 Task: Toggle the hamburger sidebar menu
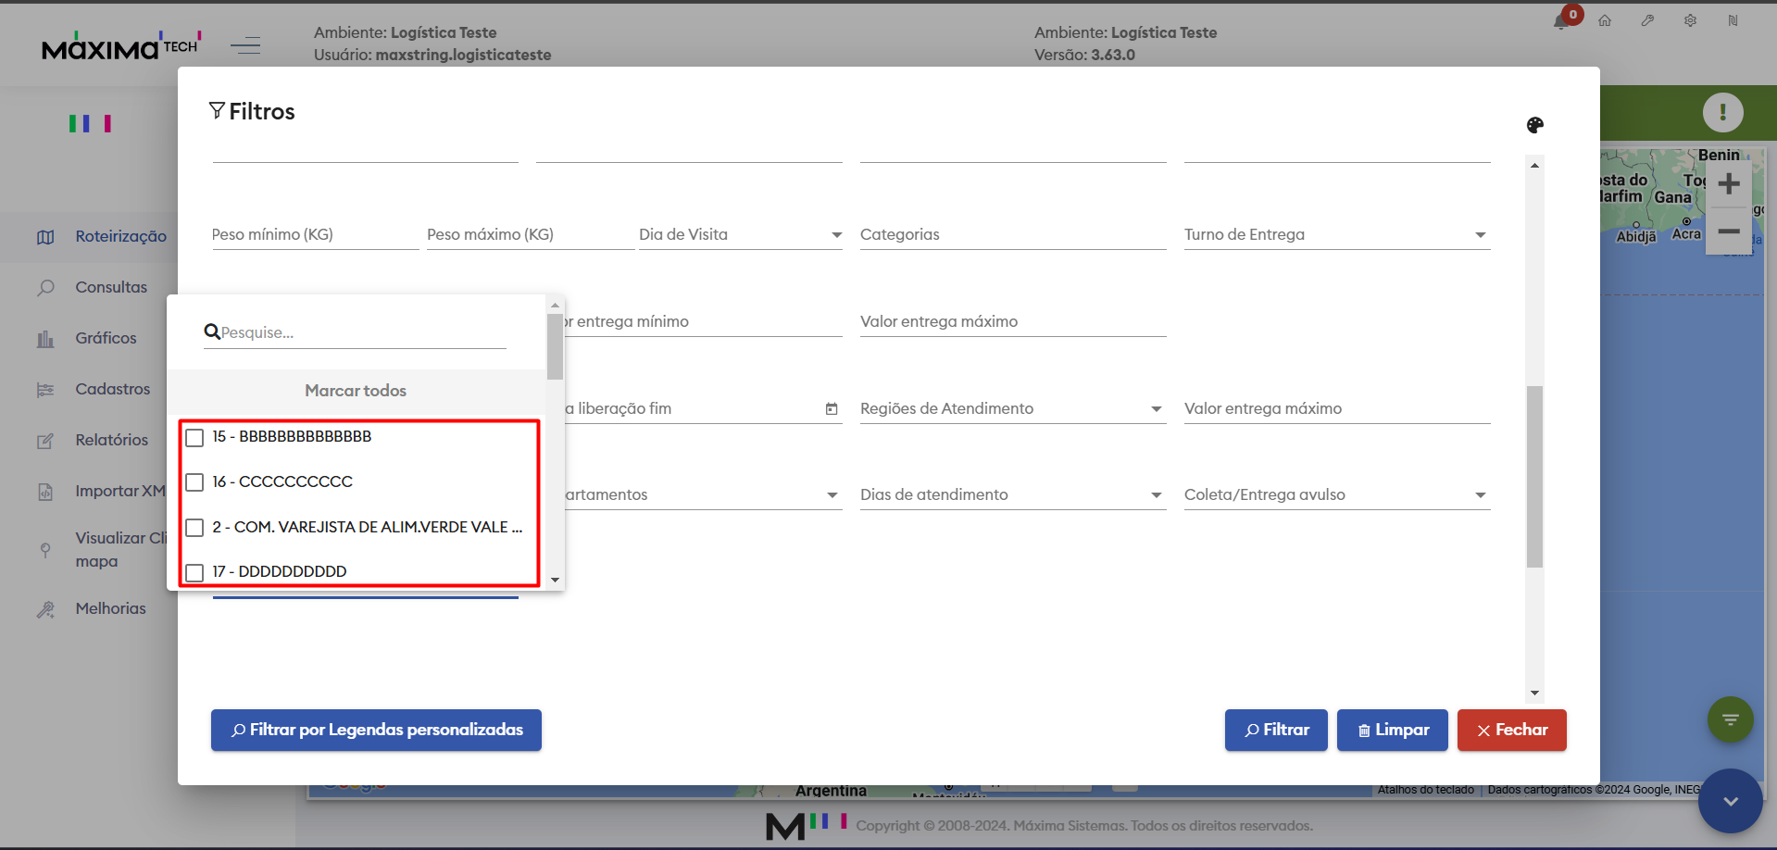tap(245, 44)
